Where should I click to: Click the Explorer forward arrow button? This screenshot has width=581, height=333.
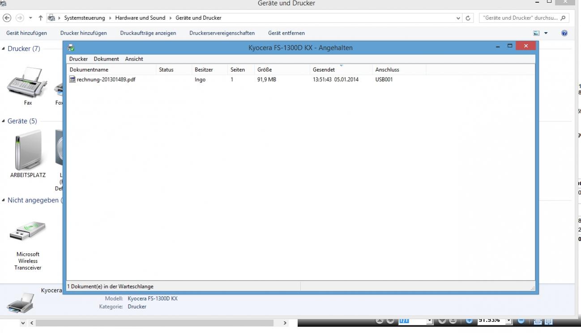pyautogui.click(x=20, y=18)
